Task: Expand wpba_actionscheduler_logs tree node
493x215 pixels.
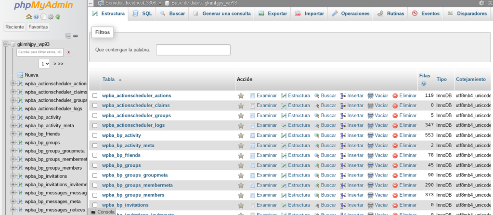Action: (13, 108)
